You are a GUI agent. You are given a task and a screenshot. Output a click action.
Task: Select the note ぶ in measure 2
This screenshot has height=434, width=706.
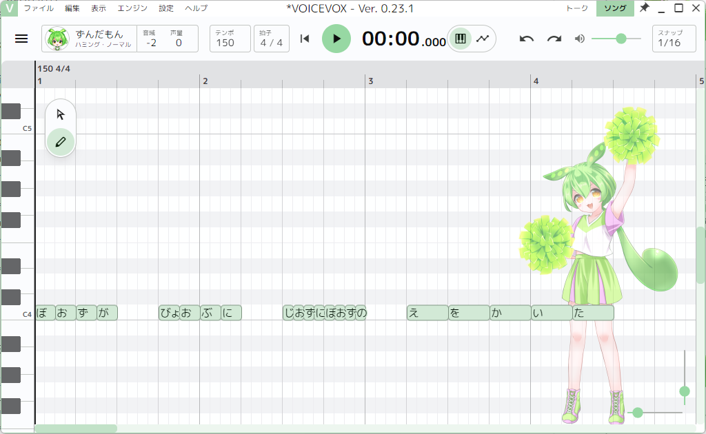pos(210,313)
